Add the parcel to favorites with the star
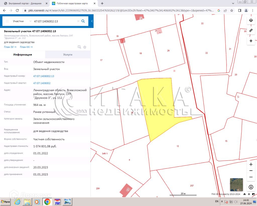This screenshot has height=206, width=257. click(85, 47)
